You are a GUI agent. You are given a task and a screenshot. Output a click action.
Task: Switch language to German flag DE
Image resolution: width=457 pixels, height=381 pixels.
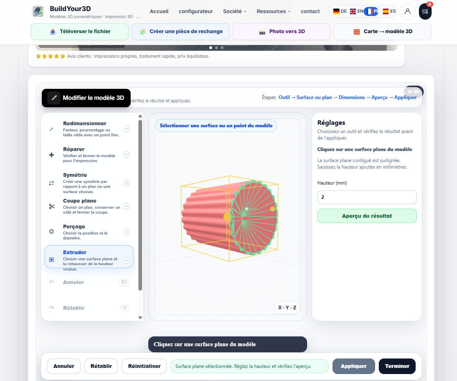pyautogui.click(x=340, y=11)
